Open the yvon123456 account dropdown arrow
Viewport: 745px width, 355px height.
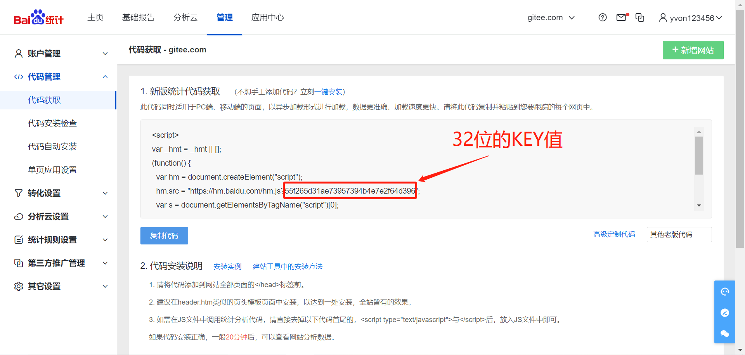click(719, 18)
